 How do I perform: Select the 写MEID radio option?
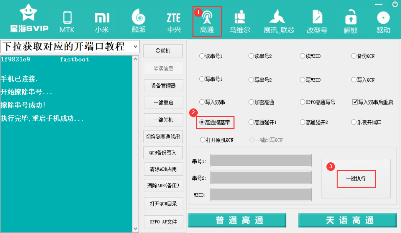310,80
